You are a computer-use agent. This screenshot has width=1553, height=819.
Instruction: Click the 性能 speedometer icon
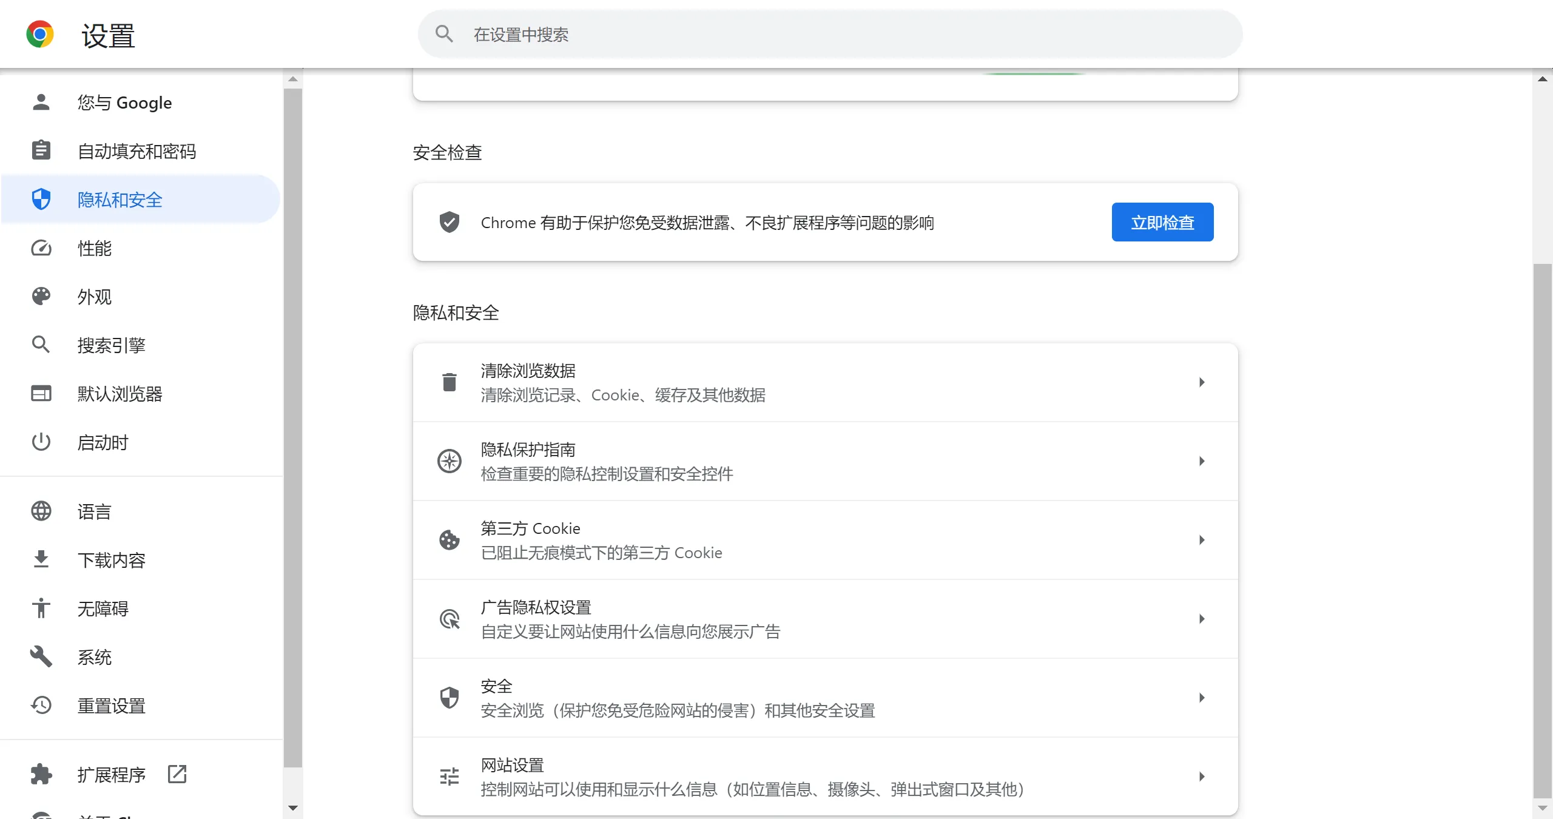pos(41,248)
